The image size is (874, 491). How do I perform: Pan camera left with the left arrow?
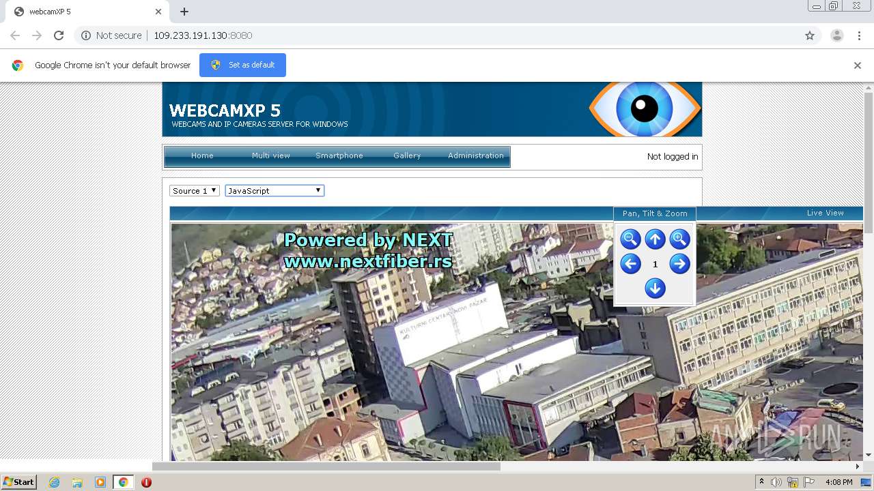(x=630, y=264)
